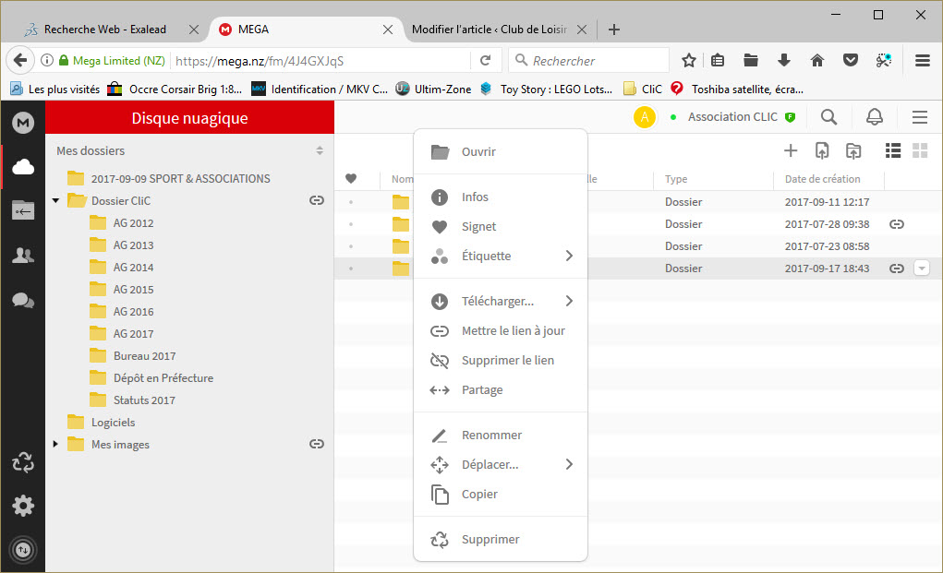Open the MEGA logo dashboard icon
This screenshot has height=573, width=943.
23,123
